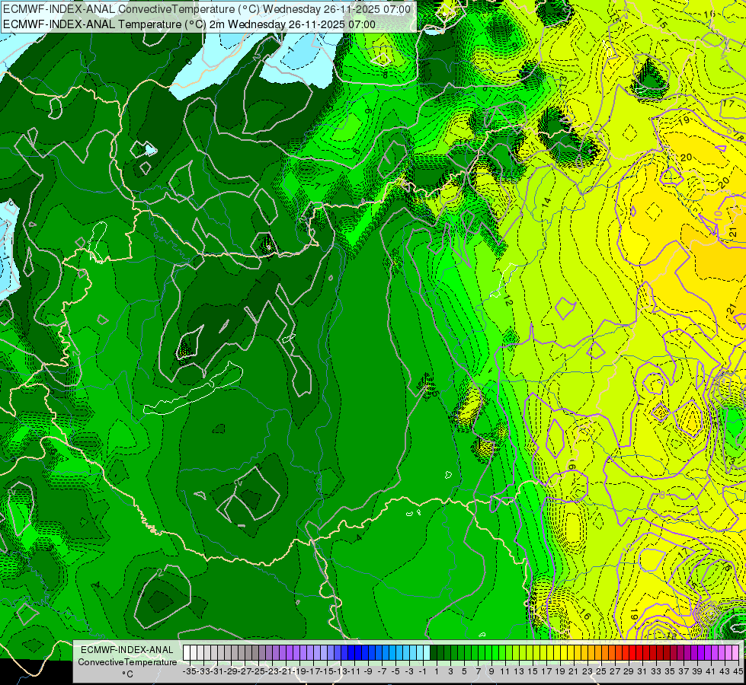Select the light cyan swatch above legend value -1

(420, 652)
